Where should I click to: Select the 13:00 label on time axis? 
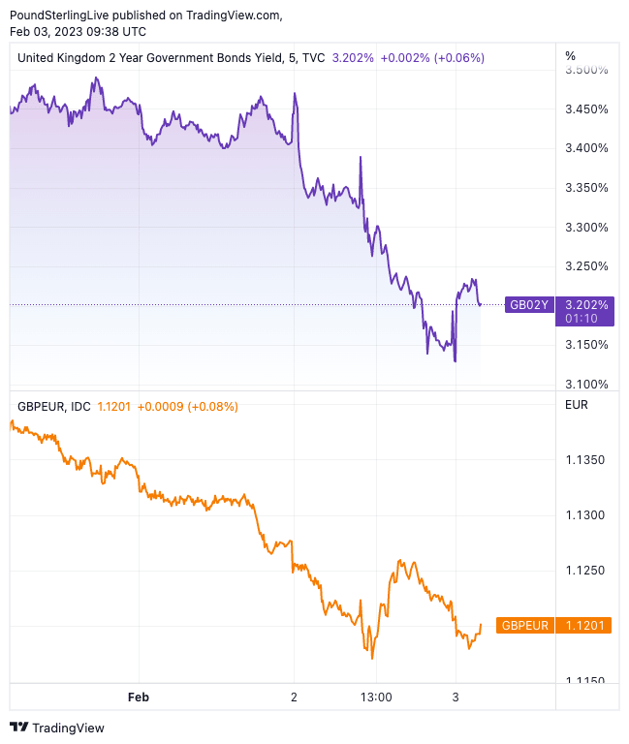[376, 697]
